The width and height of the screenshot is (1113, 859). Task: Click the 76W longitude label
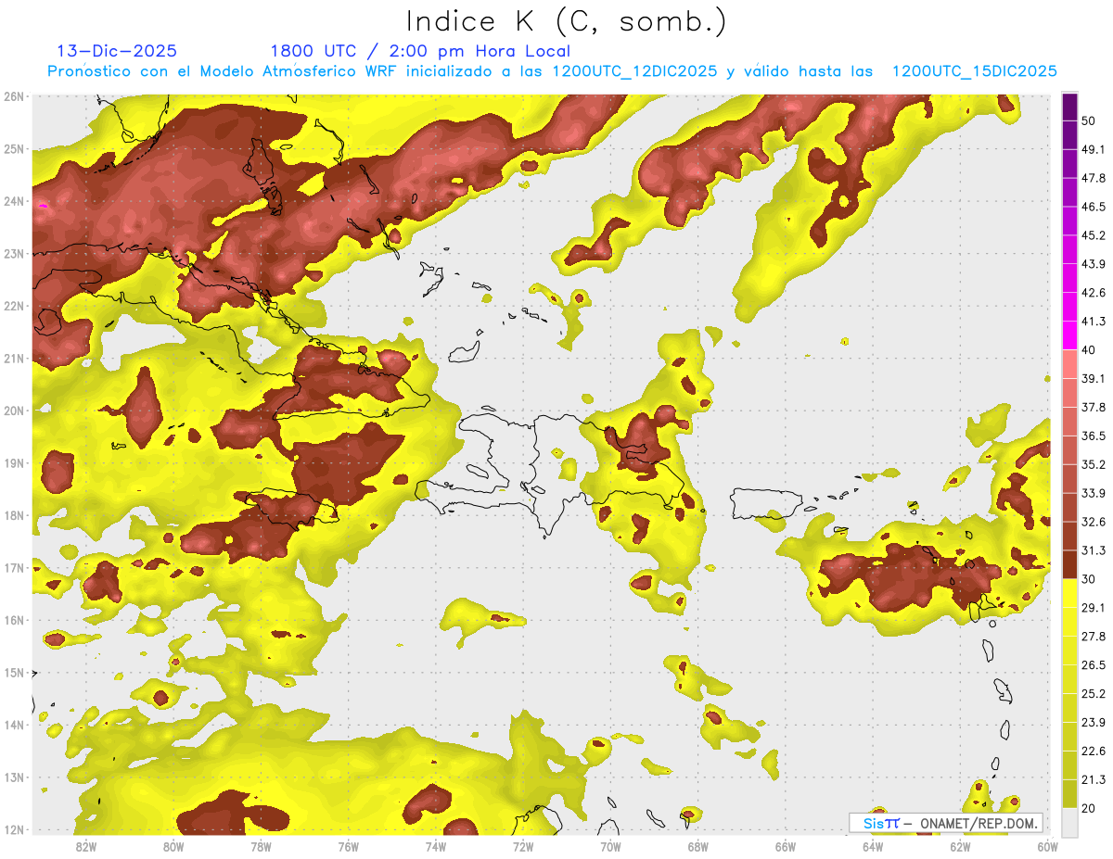click(348, 846)
